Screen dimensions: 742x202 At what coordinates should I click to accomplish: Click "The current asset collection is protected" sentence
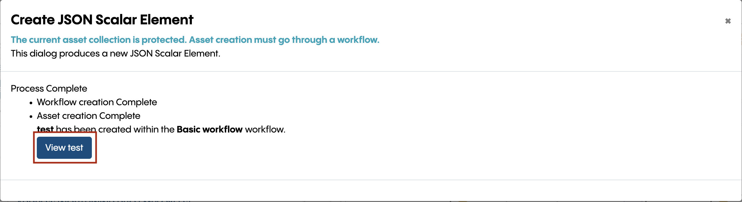[x=98, y=40]
